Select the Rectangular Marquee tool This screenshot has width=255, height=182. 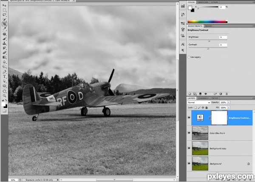[4, 10]
